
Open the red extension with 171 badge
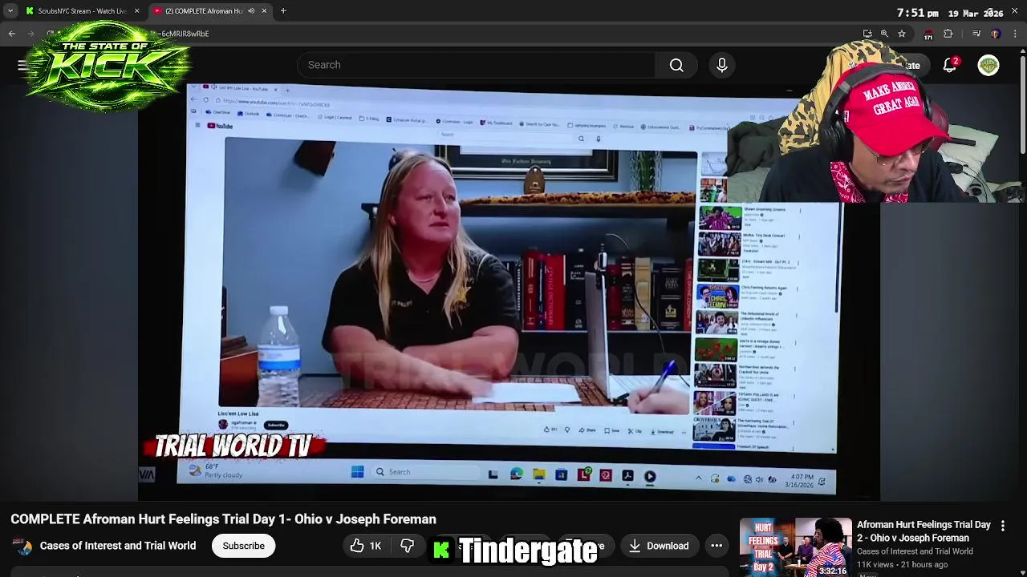click(x=928, y=34)
